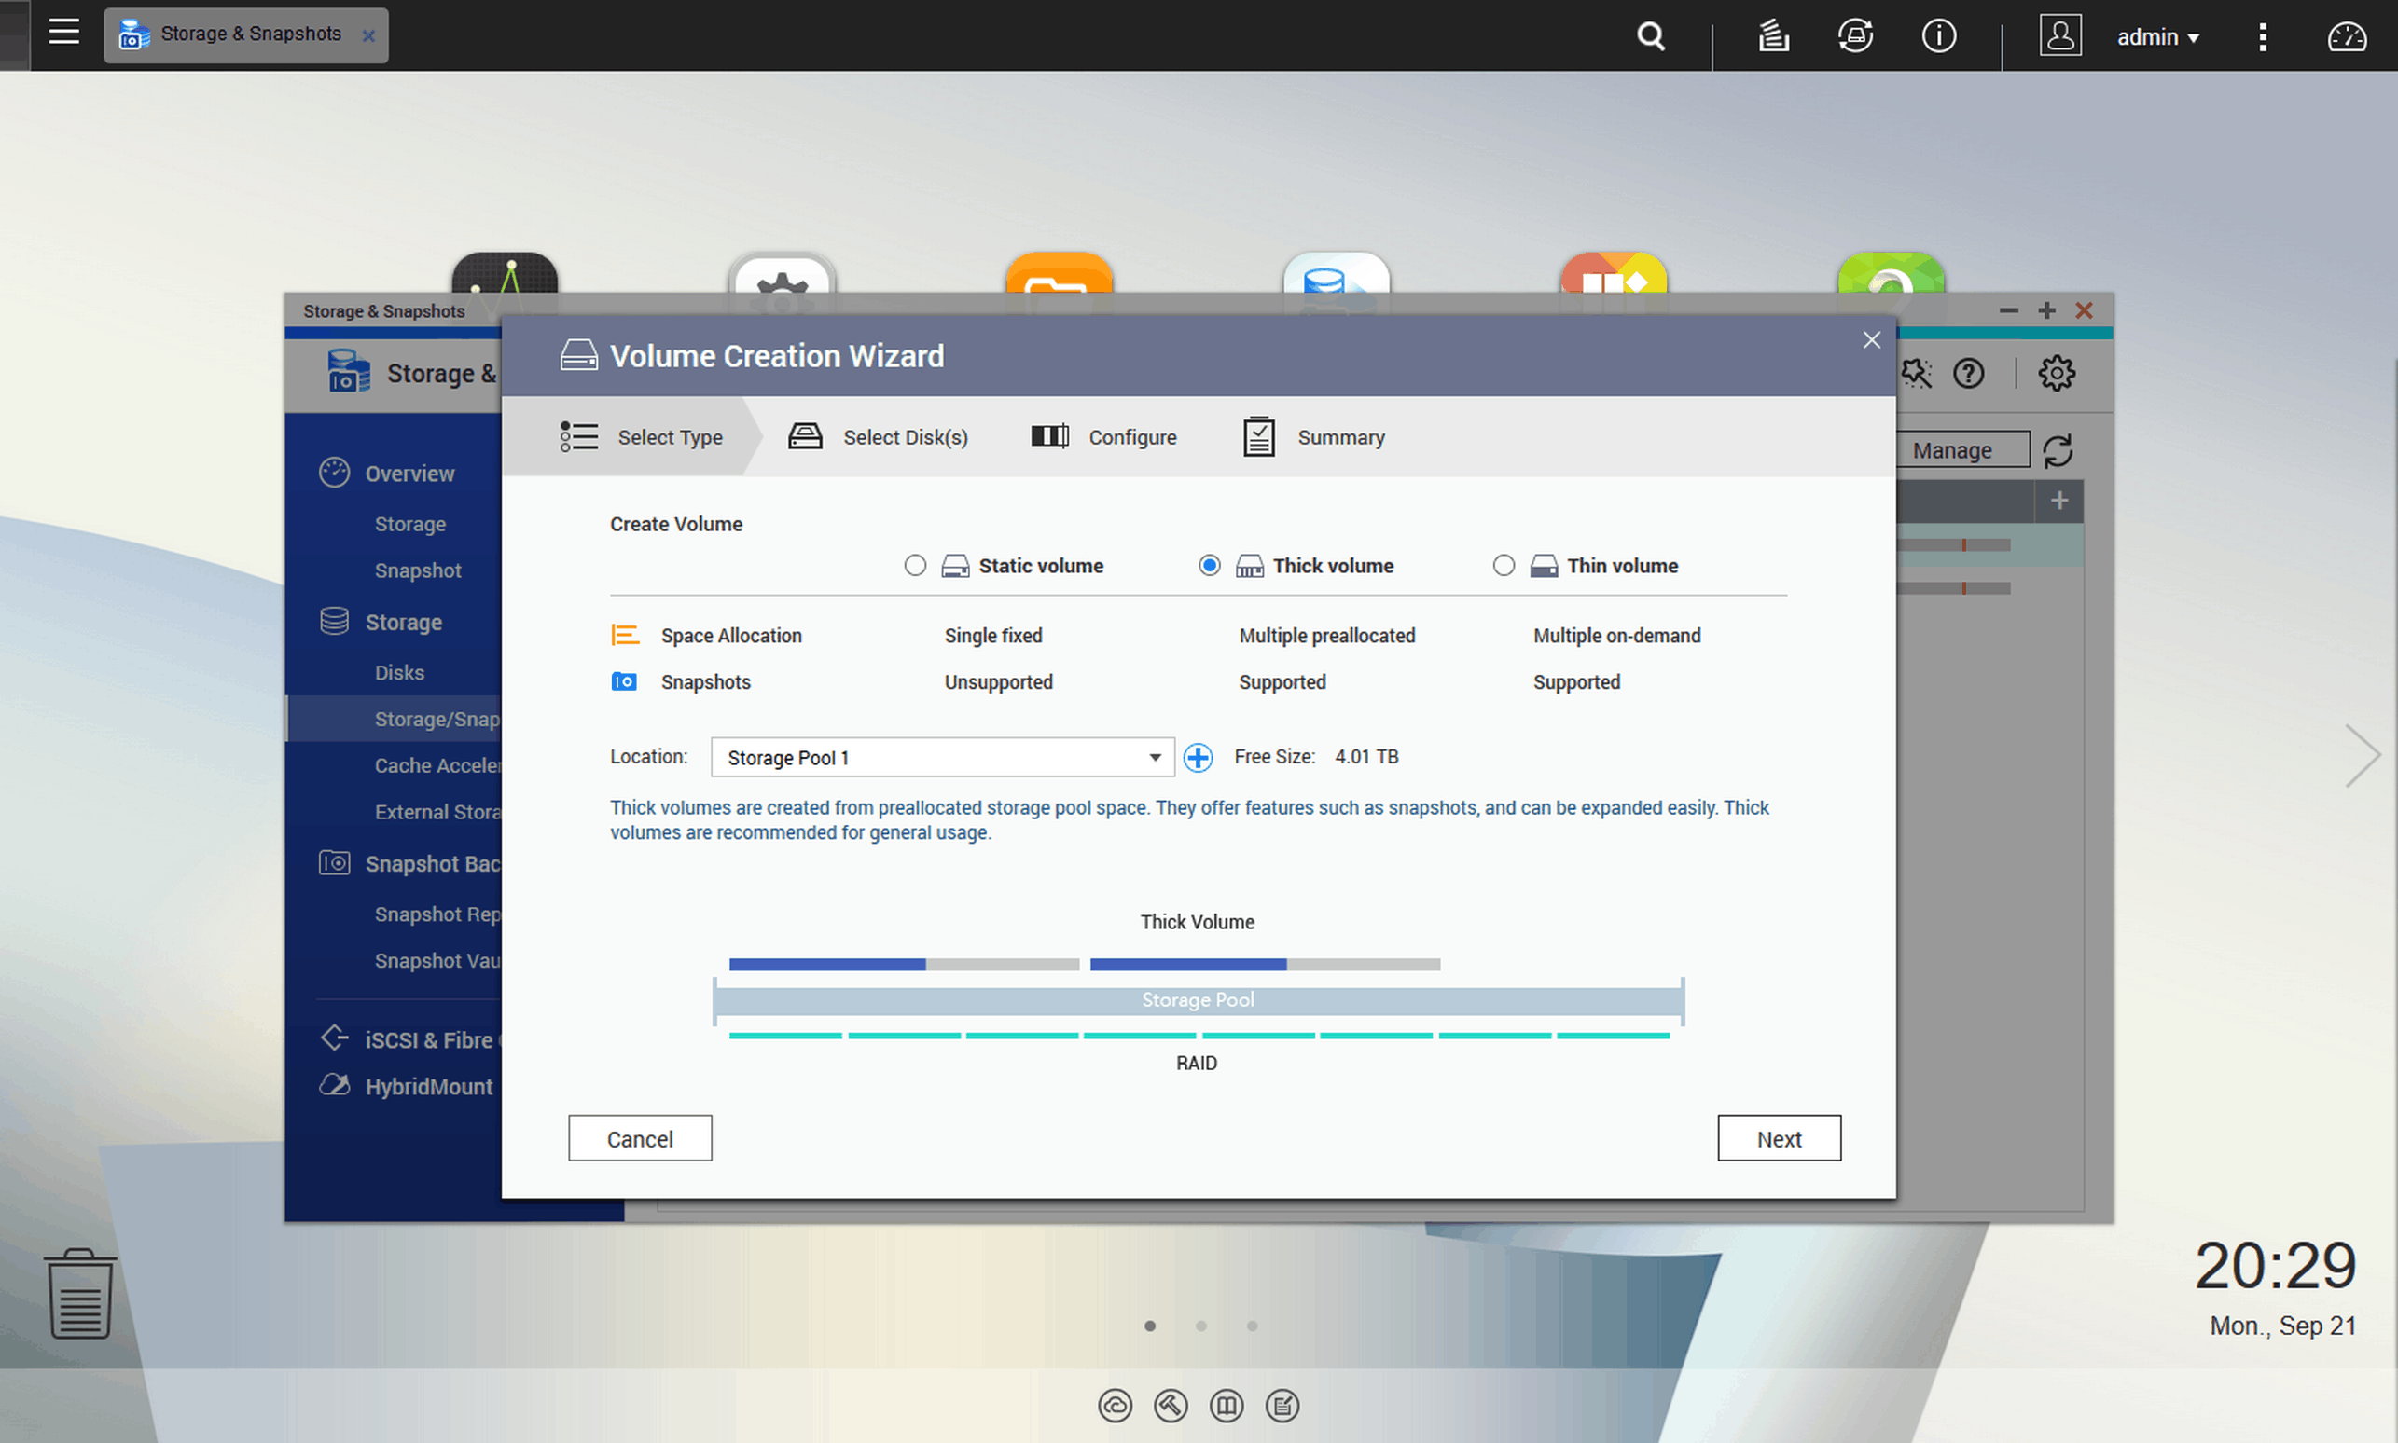
Task: Open Disks in the sidebar
Action: point(399,673)
